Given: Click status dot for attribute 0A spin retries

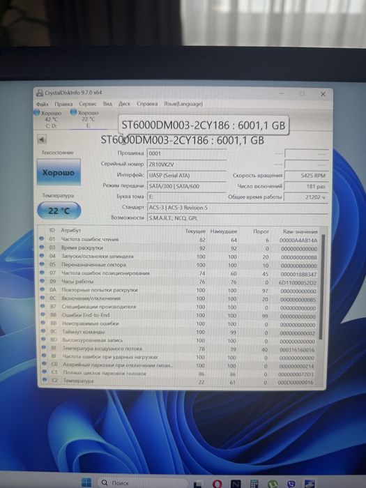Looking at the screenshot, I should click(43, 289).
